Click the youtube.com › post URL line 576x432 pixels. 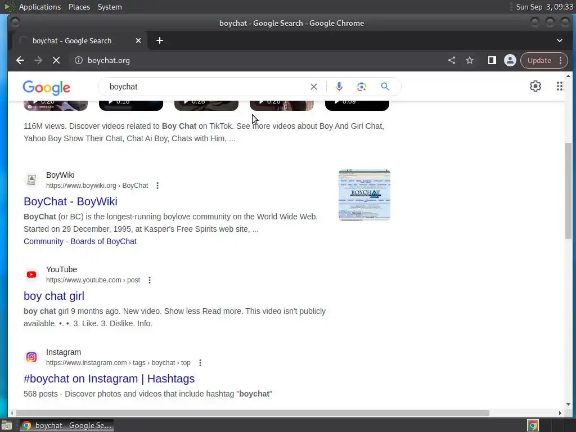tap(93, 280)
